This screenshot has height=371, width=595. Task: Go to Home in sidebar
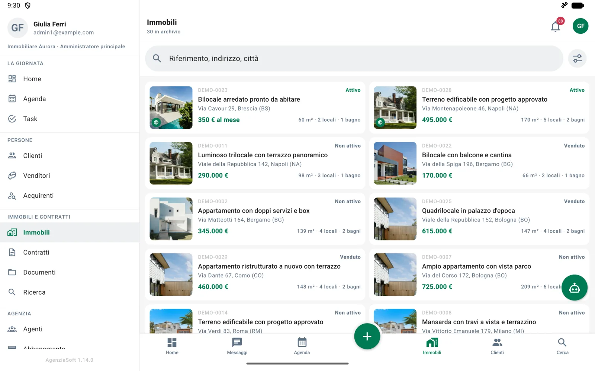[x=70, y=79]
